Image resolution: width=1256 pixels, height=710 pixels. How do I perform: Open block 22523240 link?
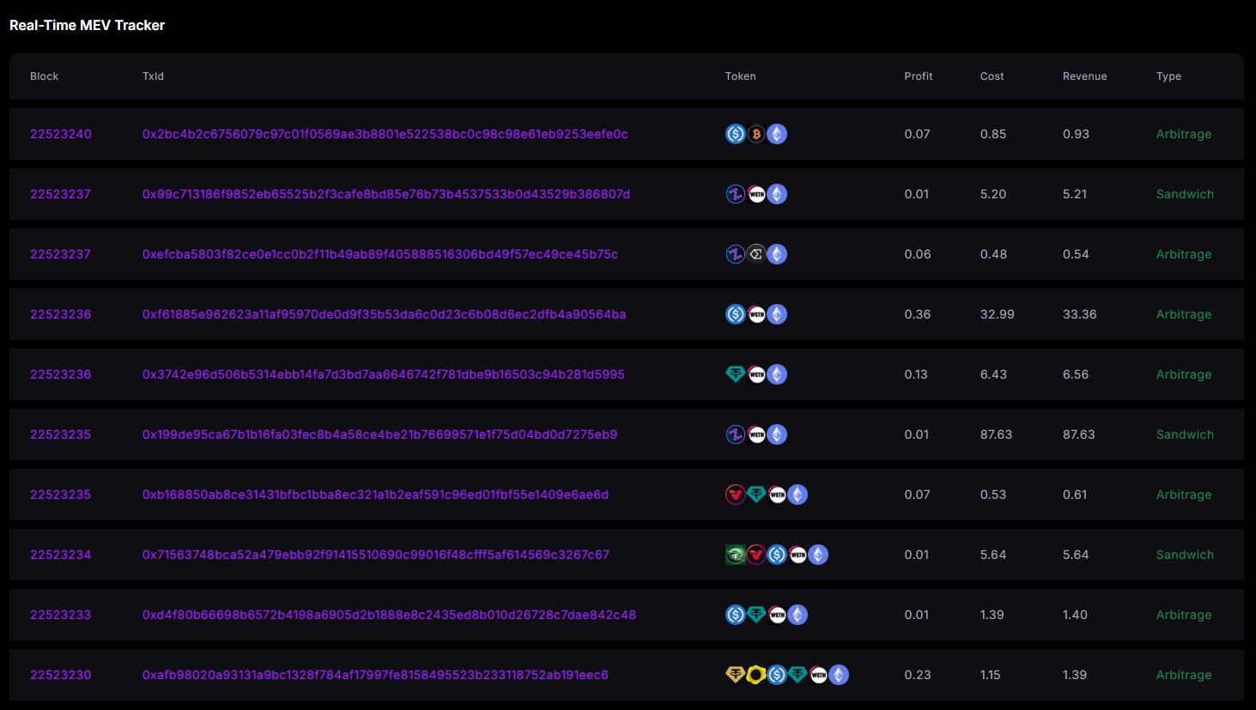coord(61,134)
